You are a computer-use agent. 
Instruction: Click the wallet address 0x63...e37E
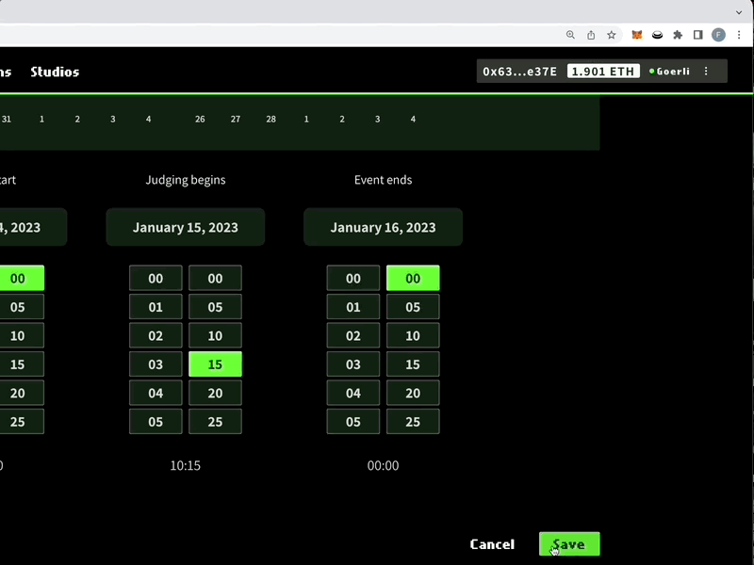coord(520,72)
